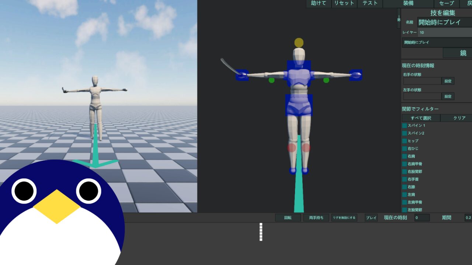Click the 鏡 mirror button

[x=457, y=53]
